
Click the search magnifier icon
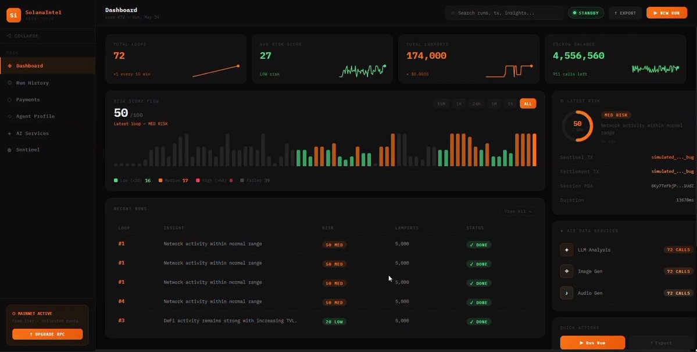point(453,13)
